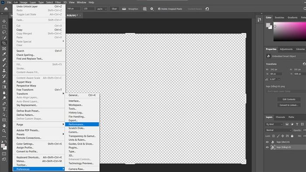The height and width of the screenshot is (172, 306).
Task: Choose Scratch Disks preferences
Action: pos(82,128)
